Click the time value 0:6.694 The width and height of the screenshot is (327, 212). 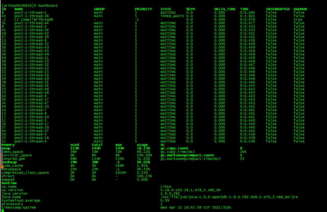click(248, 13)
